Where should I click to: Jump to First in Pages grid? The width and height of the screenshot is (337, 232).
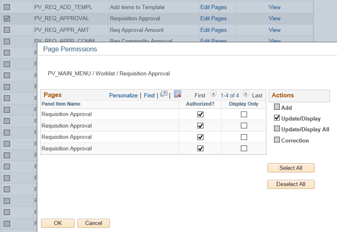(200, 95)
